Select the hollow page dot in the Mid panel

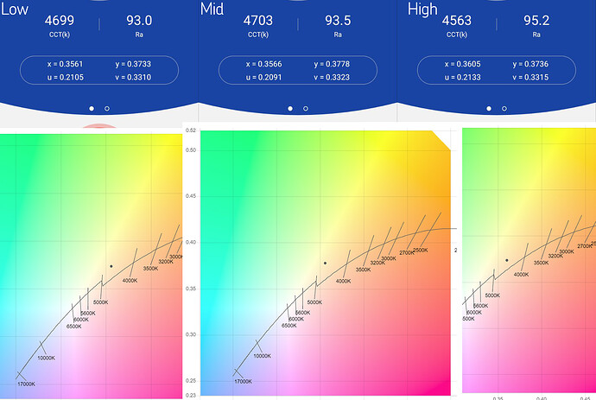pos(306,109)
